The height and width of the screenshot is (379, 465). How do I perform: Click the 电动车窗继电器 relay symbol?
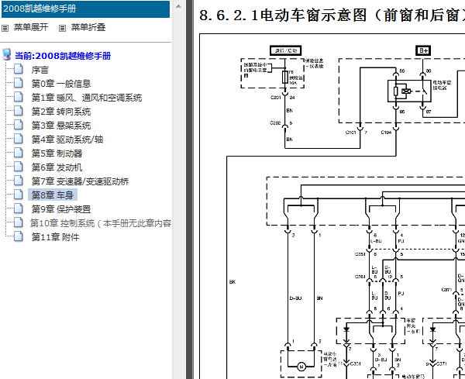click(409, 91)
